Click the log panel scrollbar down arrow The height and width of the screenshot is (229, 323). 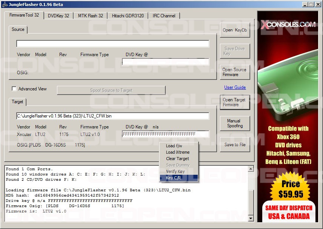pos(251,218)
